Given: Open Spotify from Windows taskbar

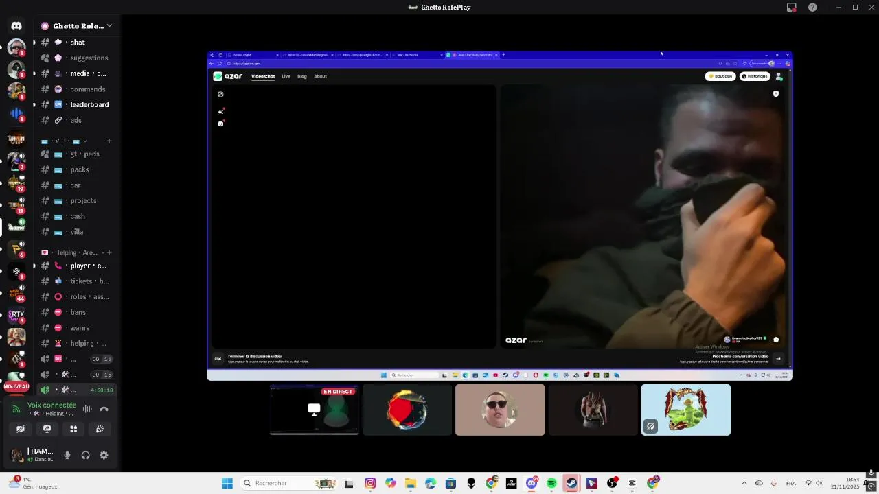Looking at the screenshot, I should tap(551, 483).
